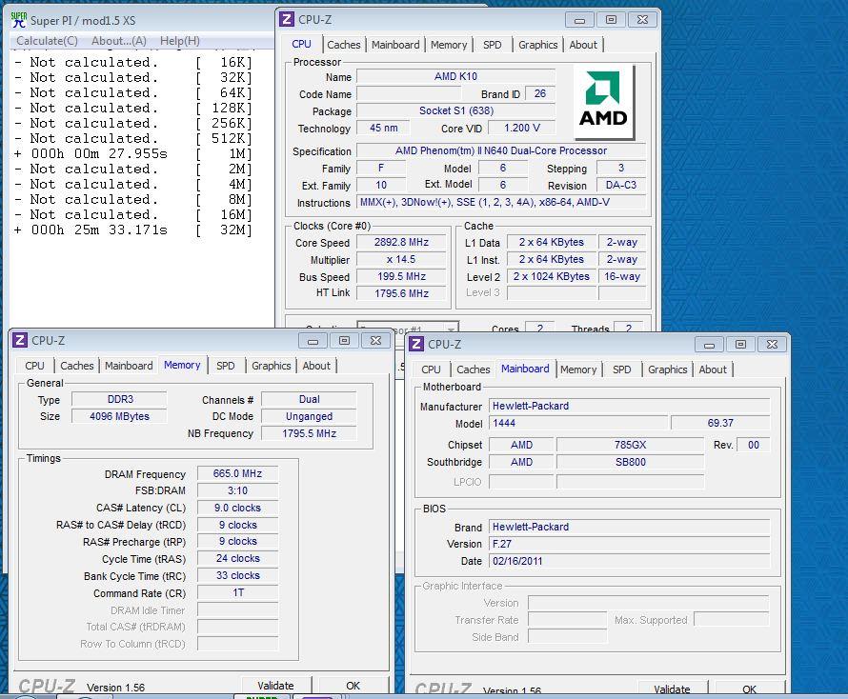848x699 pixels.
Task: Open the Help(H) menu in Super PI
Action: 179,41
